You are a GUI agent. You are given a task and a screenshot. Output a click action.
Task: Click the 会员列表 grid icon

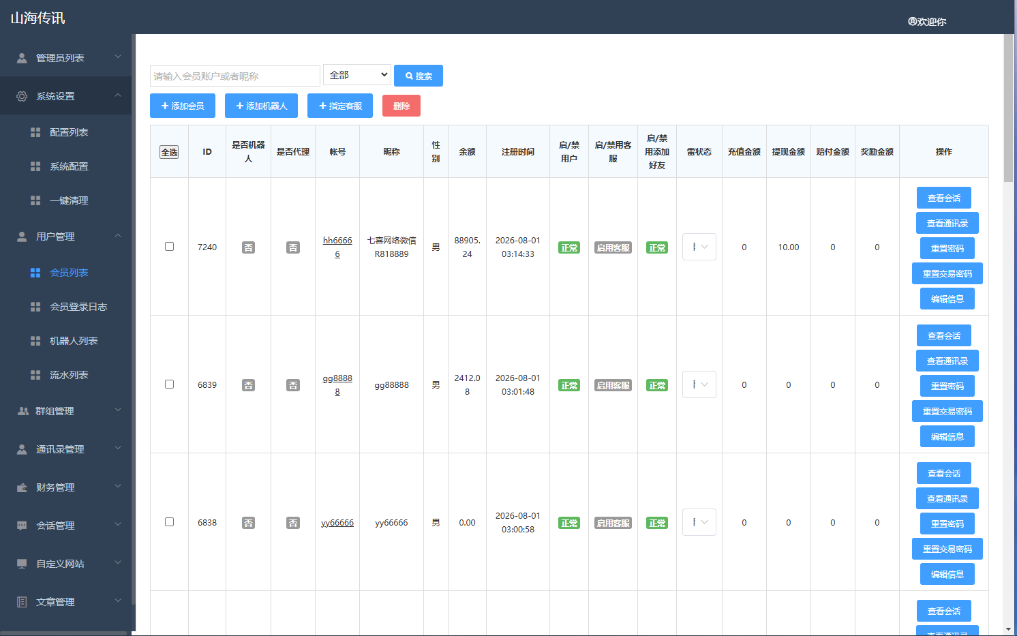tap(35, 273)
